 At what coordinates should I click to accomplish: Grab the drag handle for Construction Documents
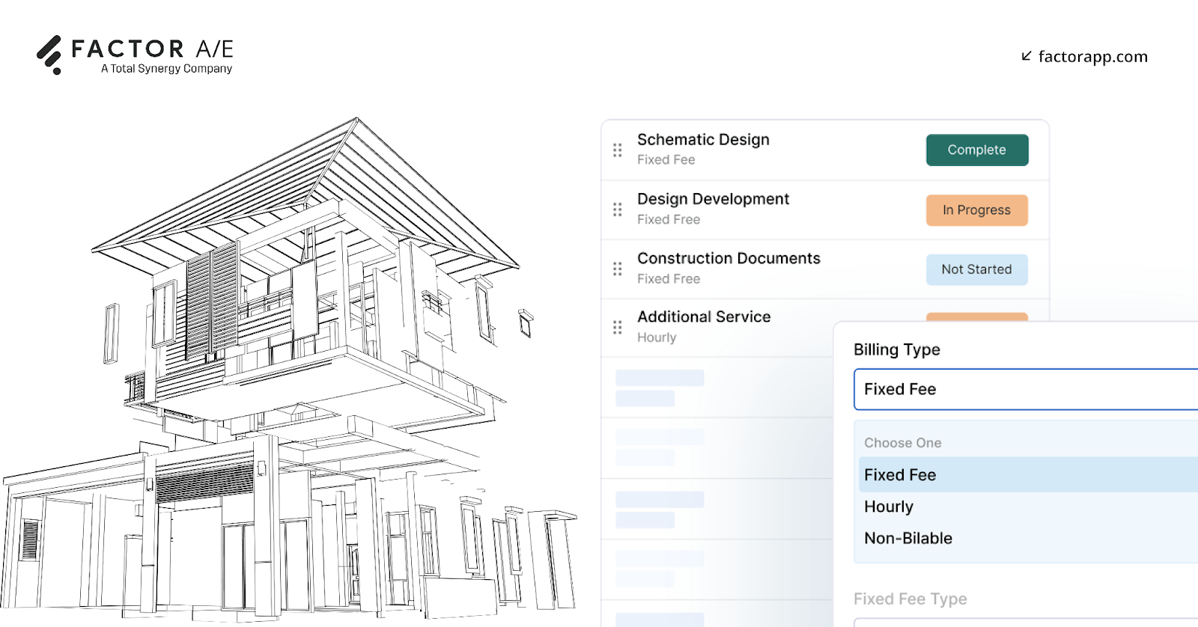[x=618, y=269]
